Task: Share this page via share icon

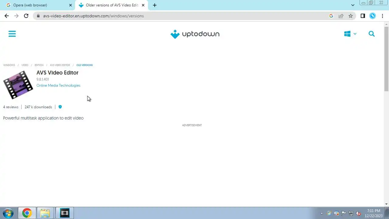Action: click(x=341, y=16)
